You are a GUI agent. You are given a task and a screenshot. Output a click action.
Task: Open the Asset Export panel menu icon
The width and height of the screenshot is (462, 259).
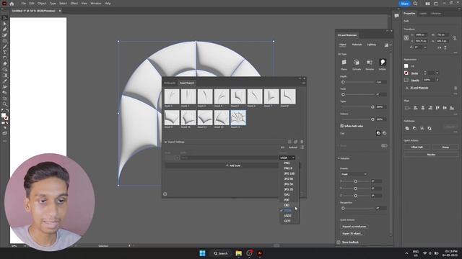(x=304, y=83)
